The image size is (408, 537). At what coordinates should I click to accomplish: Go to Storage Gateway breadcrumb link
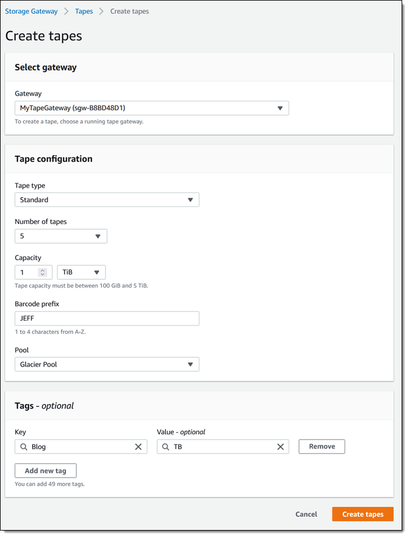31,11
